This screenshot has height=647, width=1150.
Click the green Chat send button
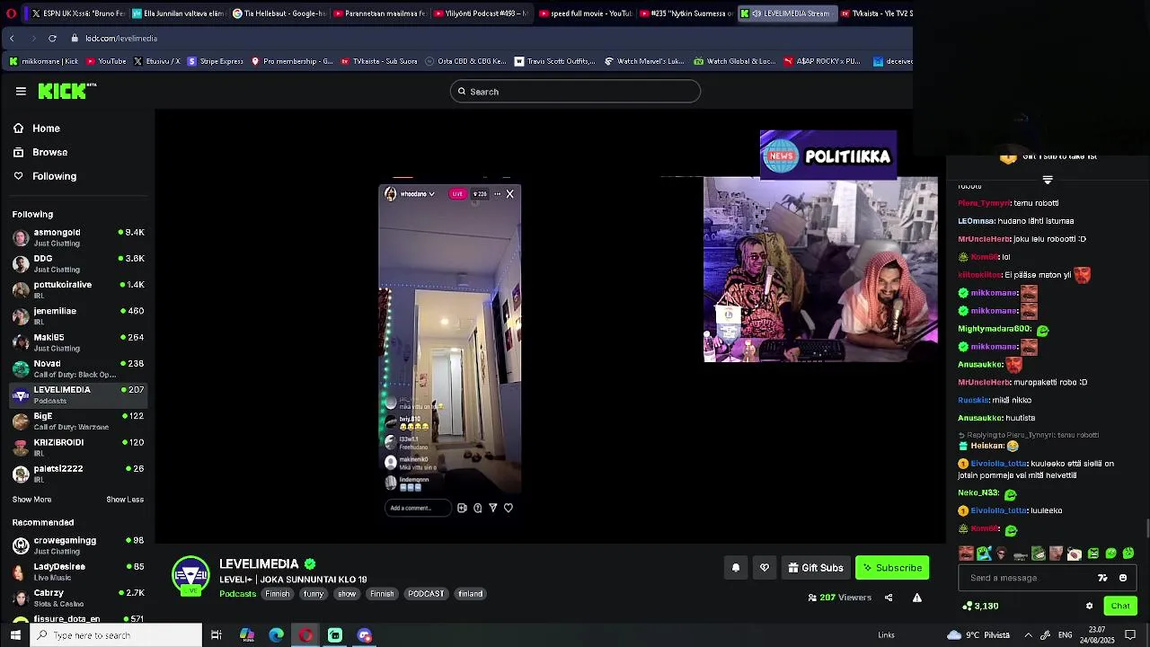[1119, 606]
